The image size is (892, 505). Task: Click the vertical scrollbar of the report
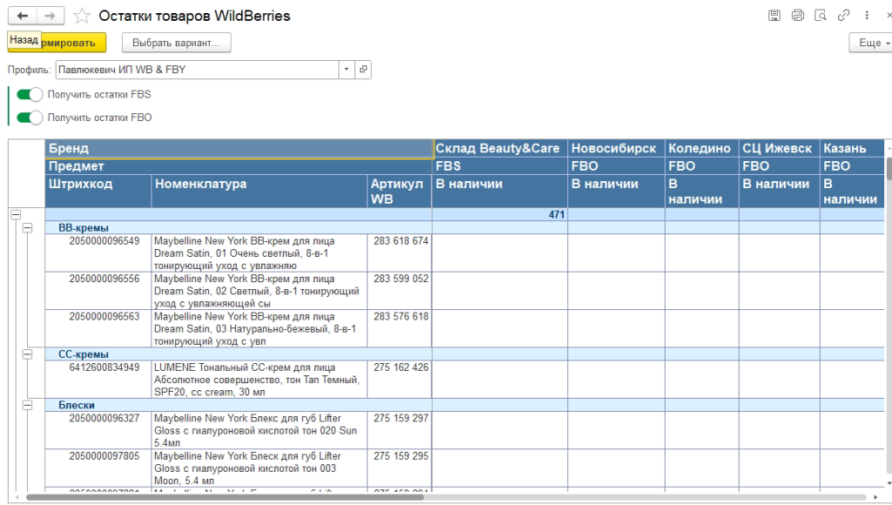click(x=889, y=169)
